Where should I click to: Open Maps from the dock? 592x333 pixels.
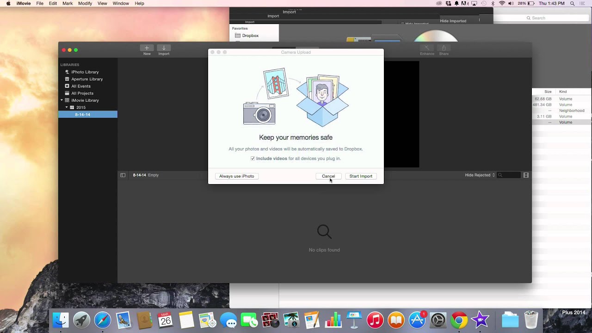pos(207,320)
